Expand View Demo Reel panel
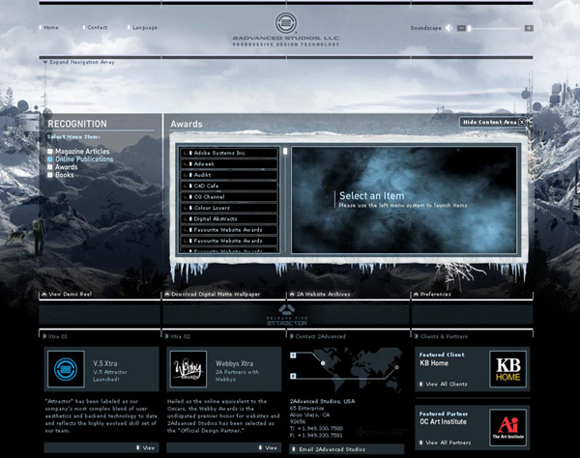The image size is (580, 458). [67, 295]
